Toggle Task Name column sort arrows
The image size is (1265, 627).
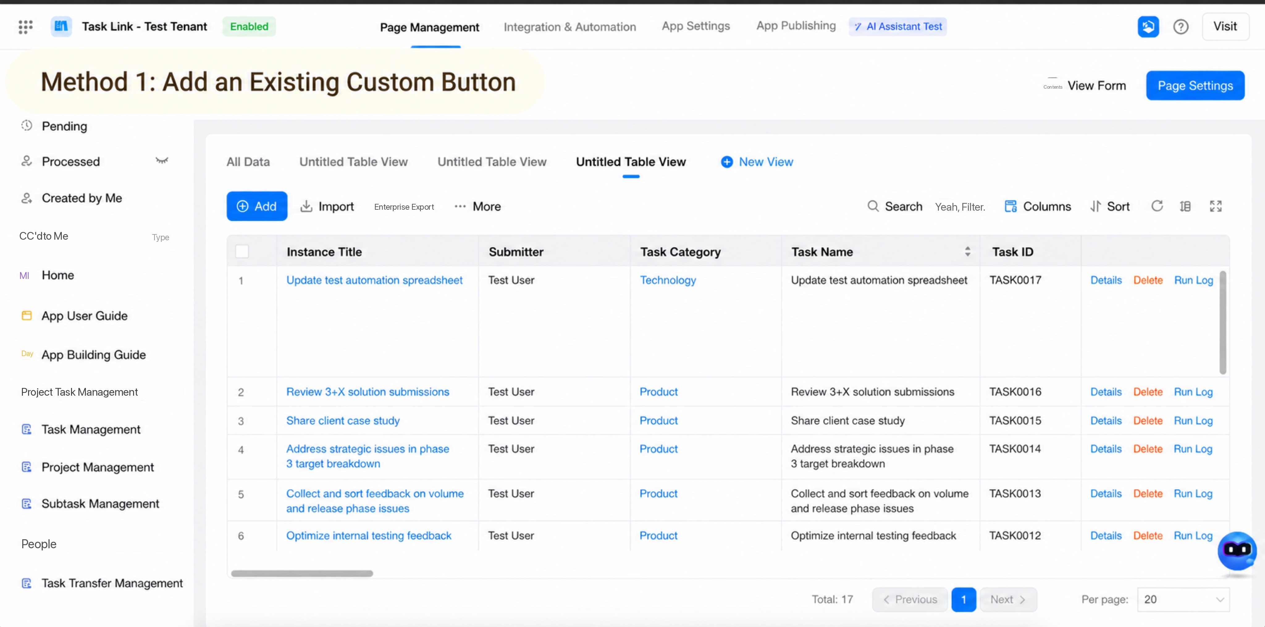967,251
